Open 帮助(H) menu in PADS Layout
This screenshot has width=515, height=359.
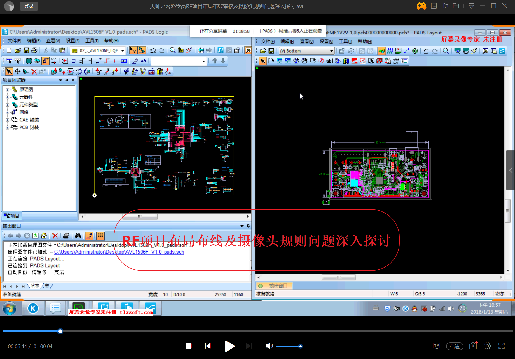365,42
